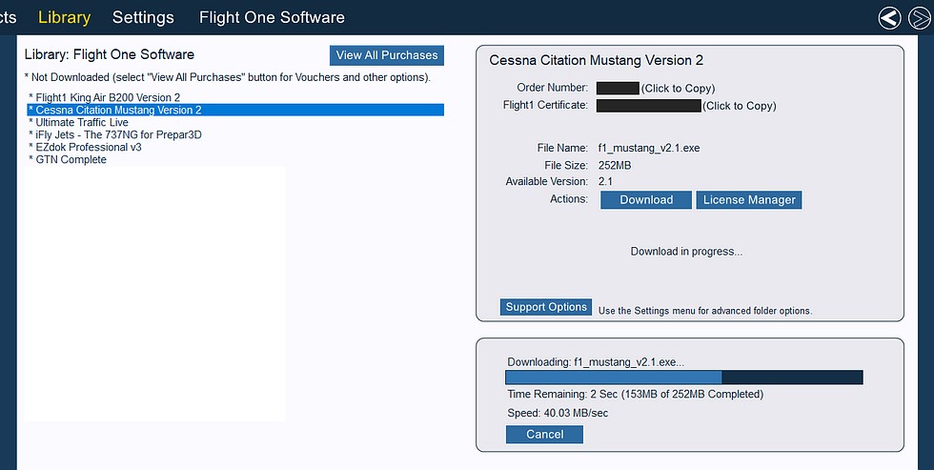The height and width of the screenshot is (470, 934).
Task: Select Flight1 King Air B200 Version 2
Action: pyautogui.click(x=235, y=97)
